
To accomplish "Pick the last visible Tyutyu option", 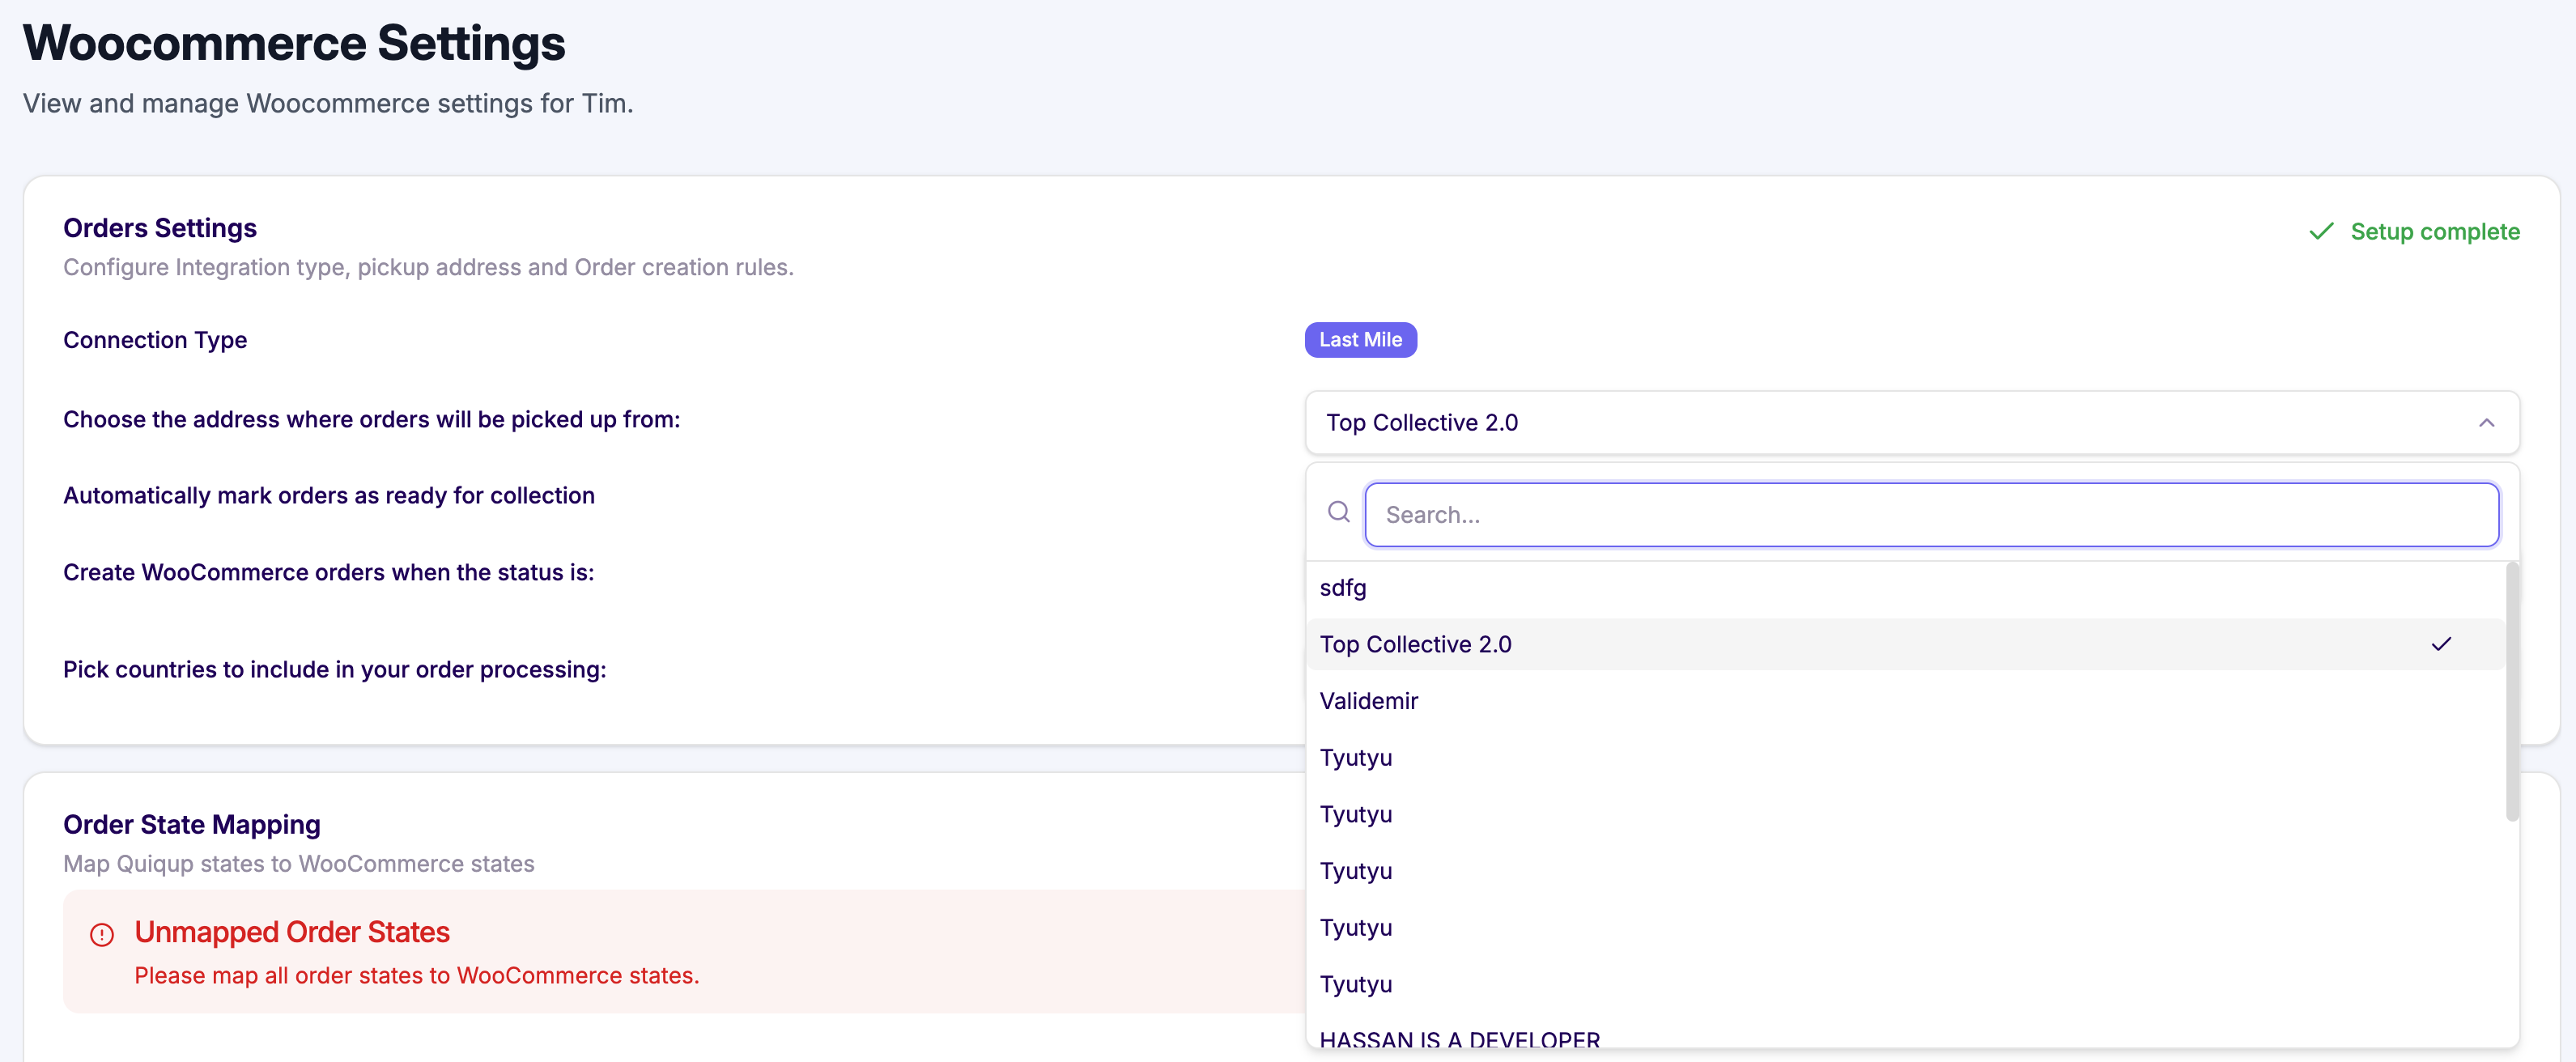I will [1355, 984].
